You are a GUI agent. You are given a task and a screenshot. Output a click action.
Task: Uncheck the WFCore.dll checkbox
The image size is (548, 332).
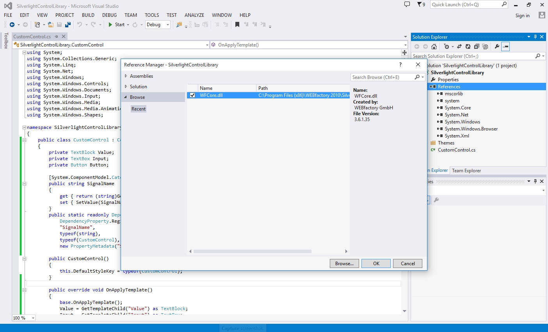(x=192, y=95)
